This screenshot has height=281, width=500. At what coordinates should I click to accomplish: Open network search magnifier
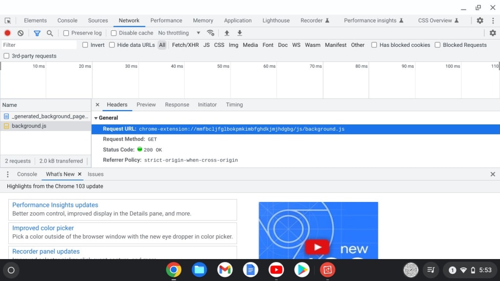[x=50, y=33]
